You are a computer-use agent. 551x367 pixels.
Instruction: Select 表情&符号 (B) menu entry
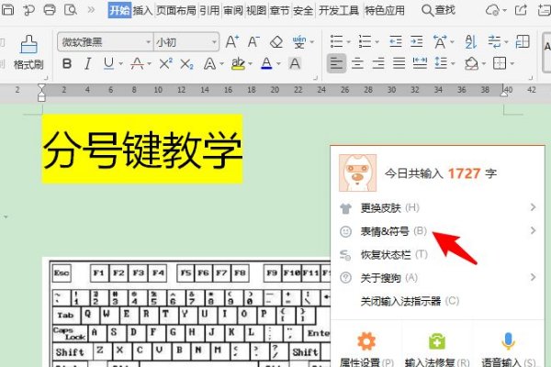[x=438, y=231]
